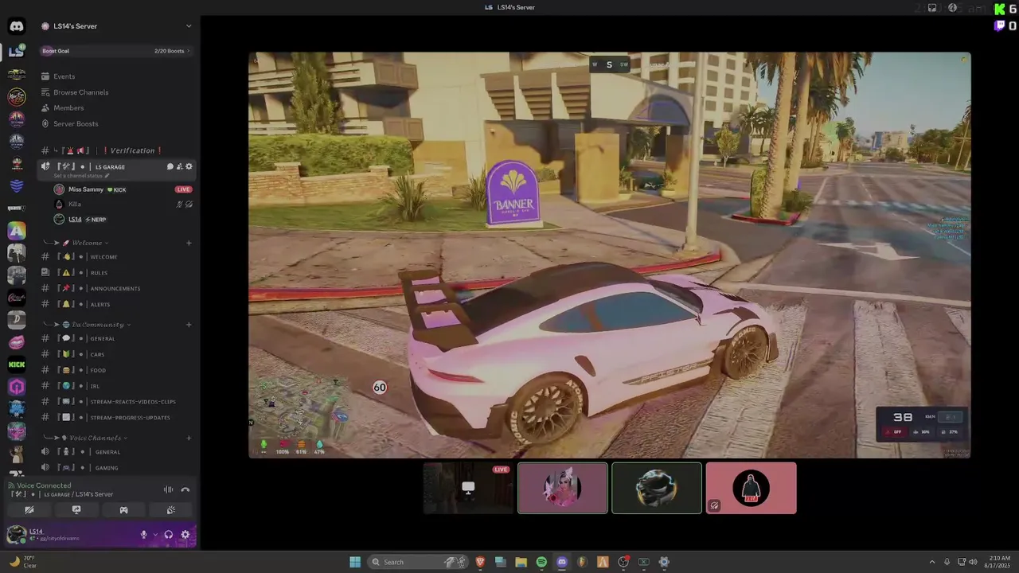This screenshot has height=573, width=1019.
Task: Click the Boost Goal 2/20 Boosts bar
Action: [117, 51]
